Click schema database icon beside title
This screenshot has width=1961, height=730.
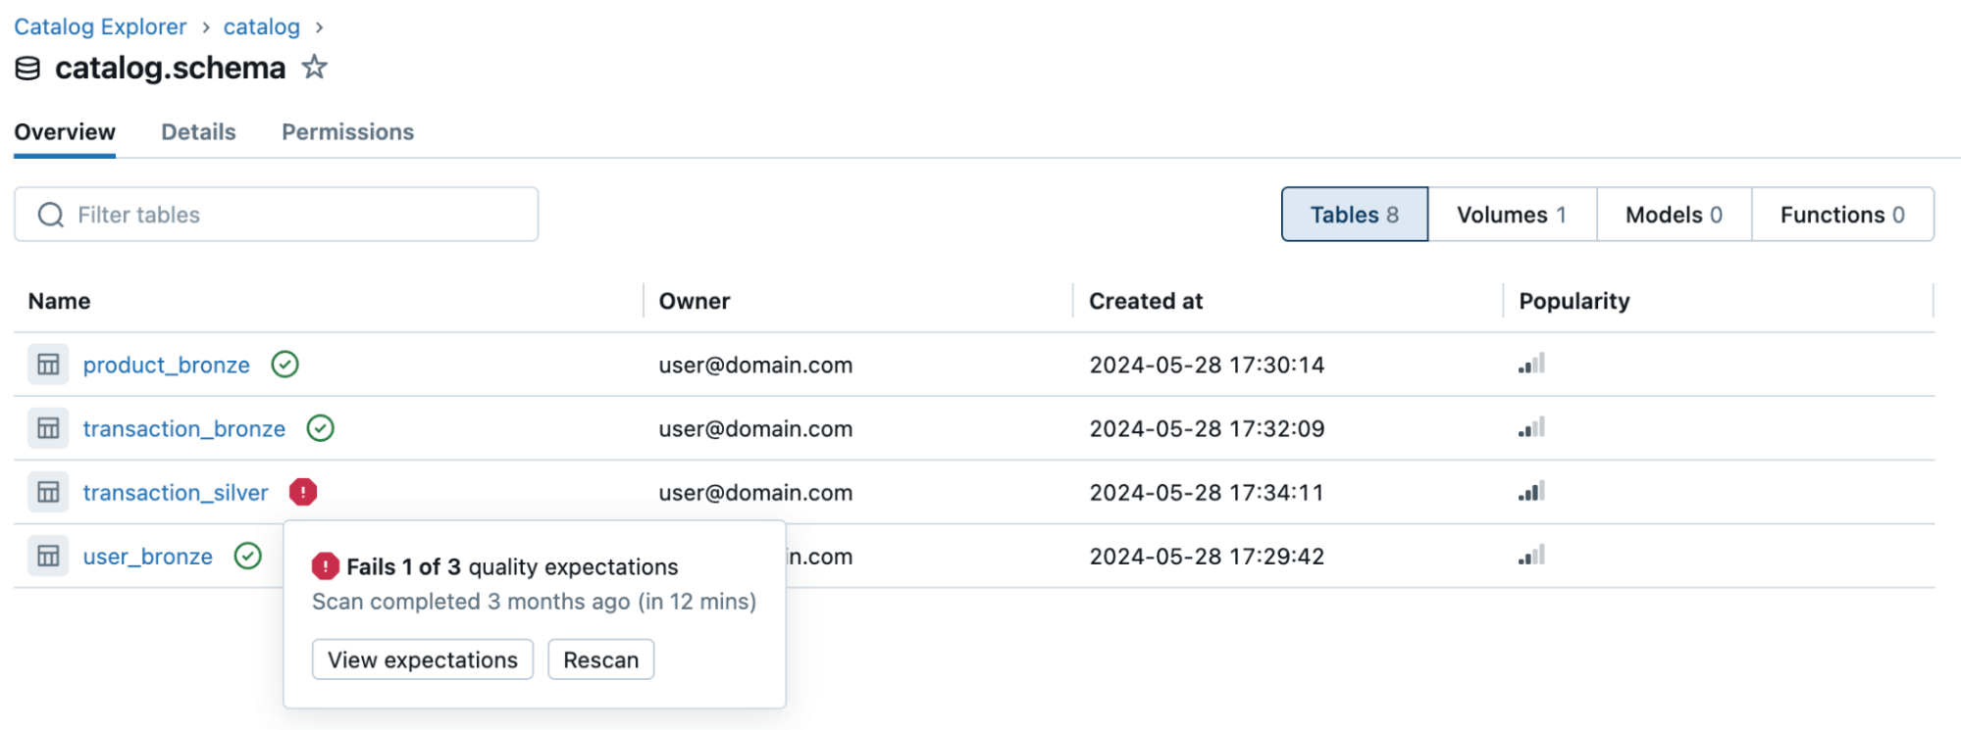pyautogui.click(x=28, y=69)
